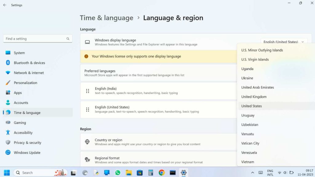Viewport: 315px width, 177px height.
Task: Click the Gaming controller icon
Action: 8,123
